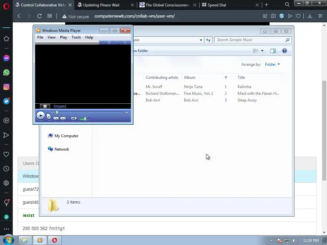Click the Opera snapshot camera icon
Image resolution: width=327 pixels, height=245 pixels.
273,16
